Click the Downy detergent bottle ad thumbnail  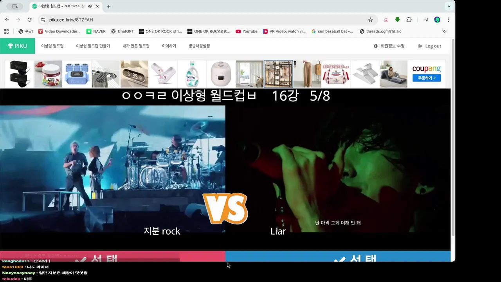(x=192, y=74)
